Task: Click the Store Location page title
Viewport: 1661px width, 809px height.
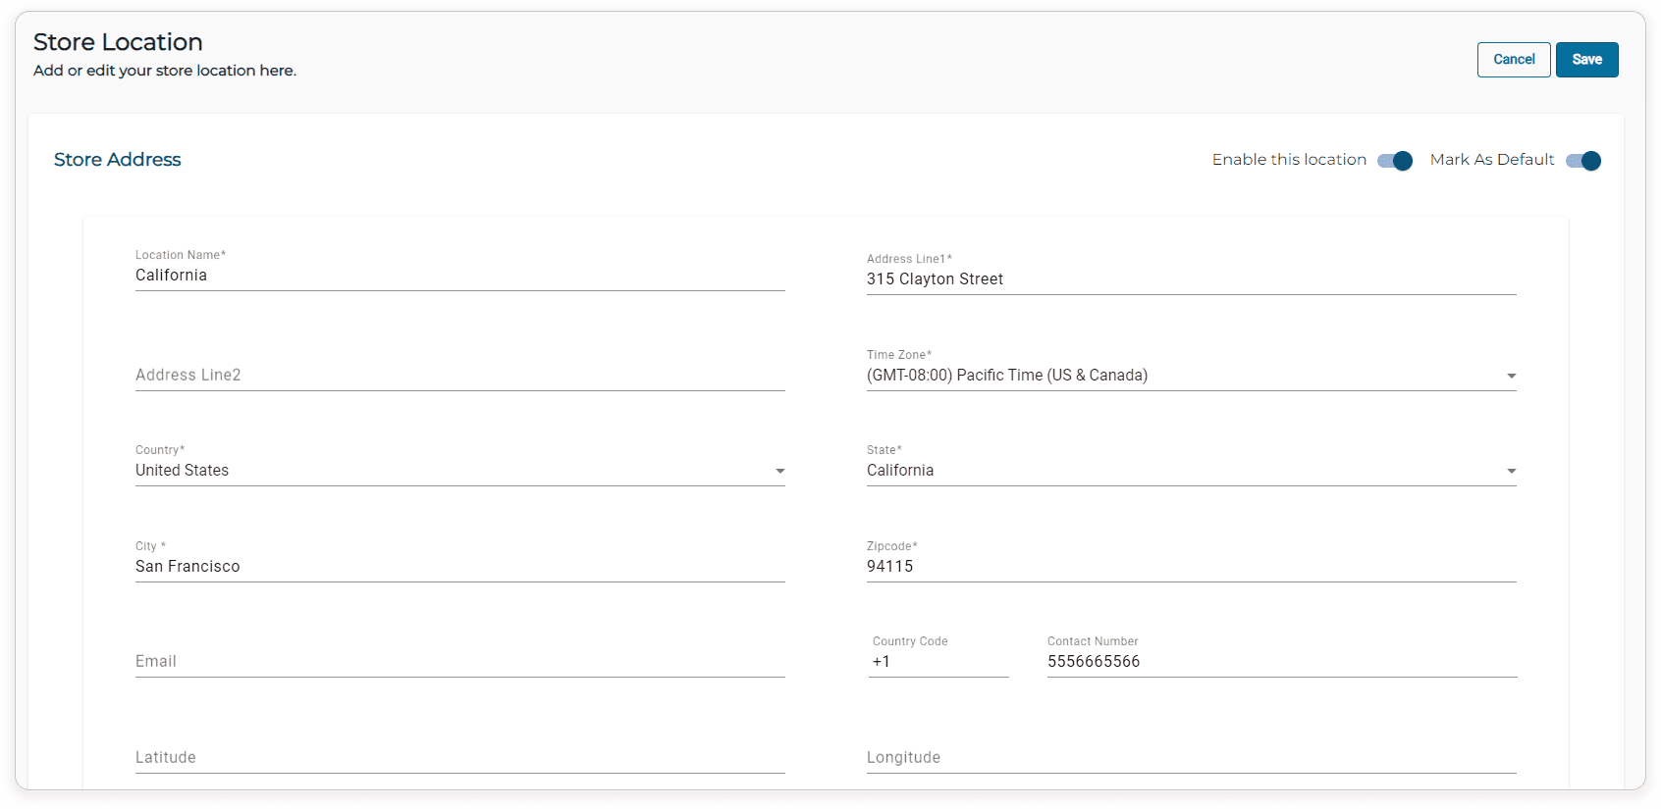Action: coord(118,42)
